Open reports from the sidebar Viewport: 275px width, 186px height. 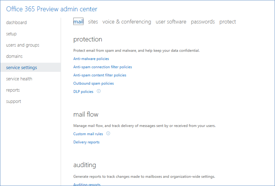(13, 90)
